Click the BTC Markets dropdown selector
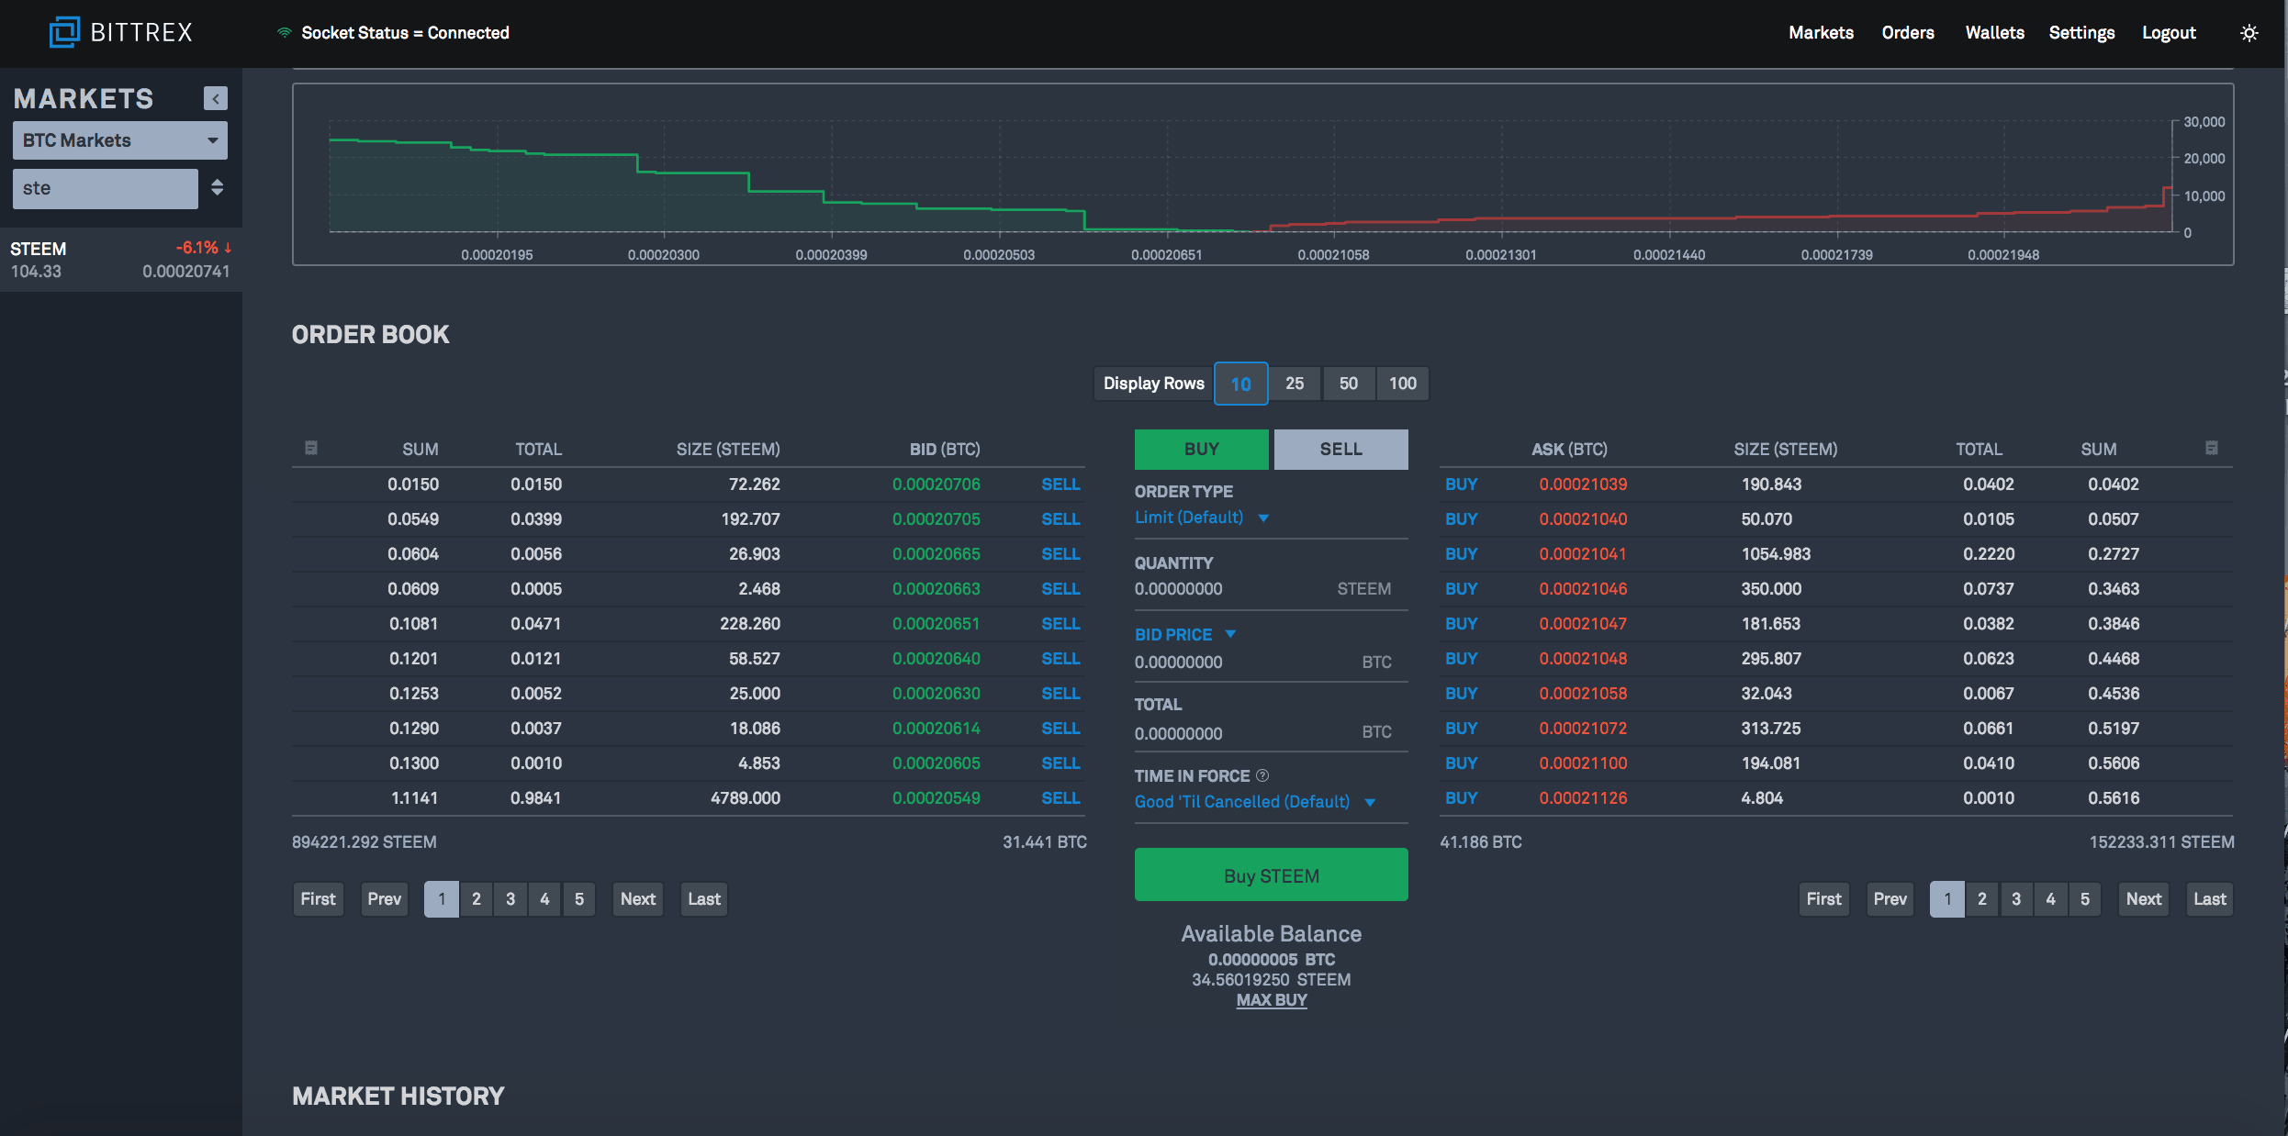 [x=121, y=140]
